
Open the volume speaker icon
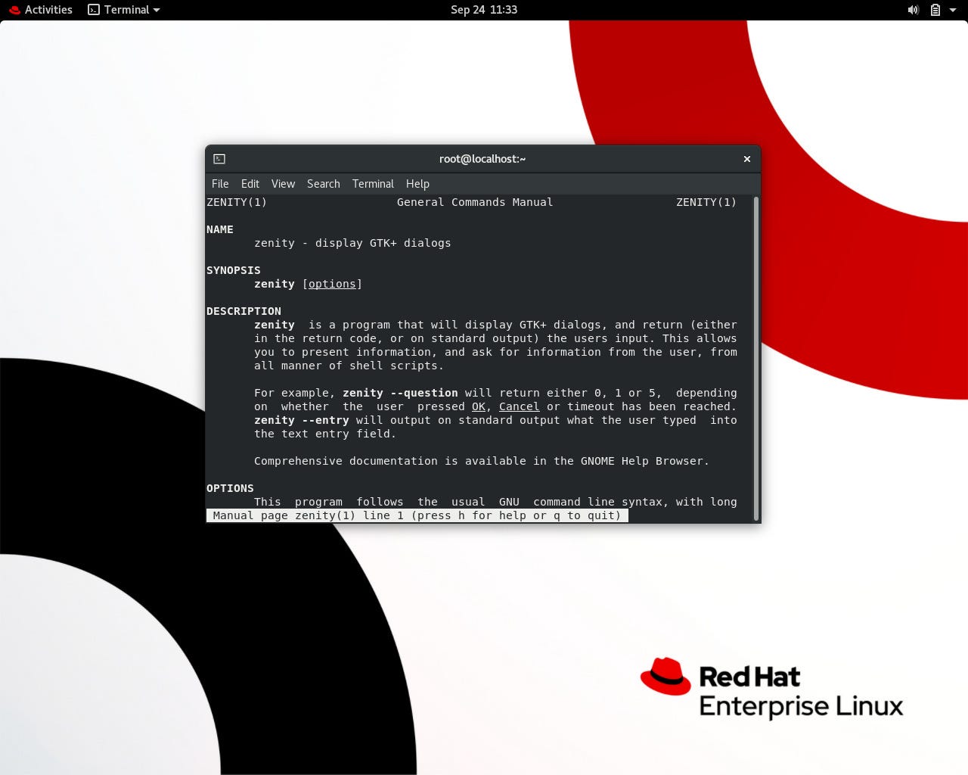coord(913,10)
